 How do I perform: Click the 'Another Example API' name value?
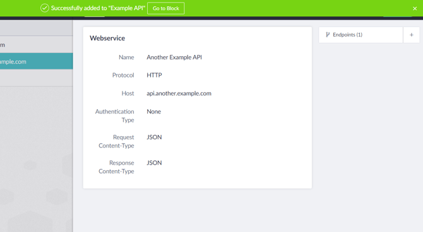tap(174, 57)
